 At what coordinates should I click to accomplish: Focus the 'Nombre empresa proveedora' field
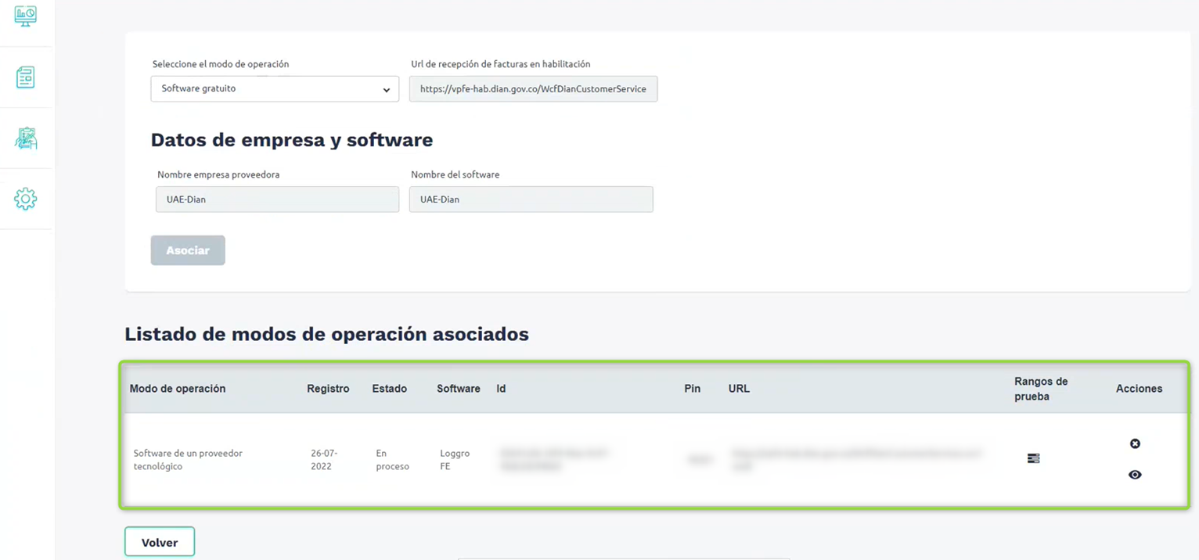coord(277,199)
